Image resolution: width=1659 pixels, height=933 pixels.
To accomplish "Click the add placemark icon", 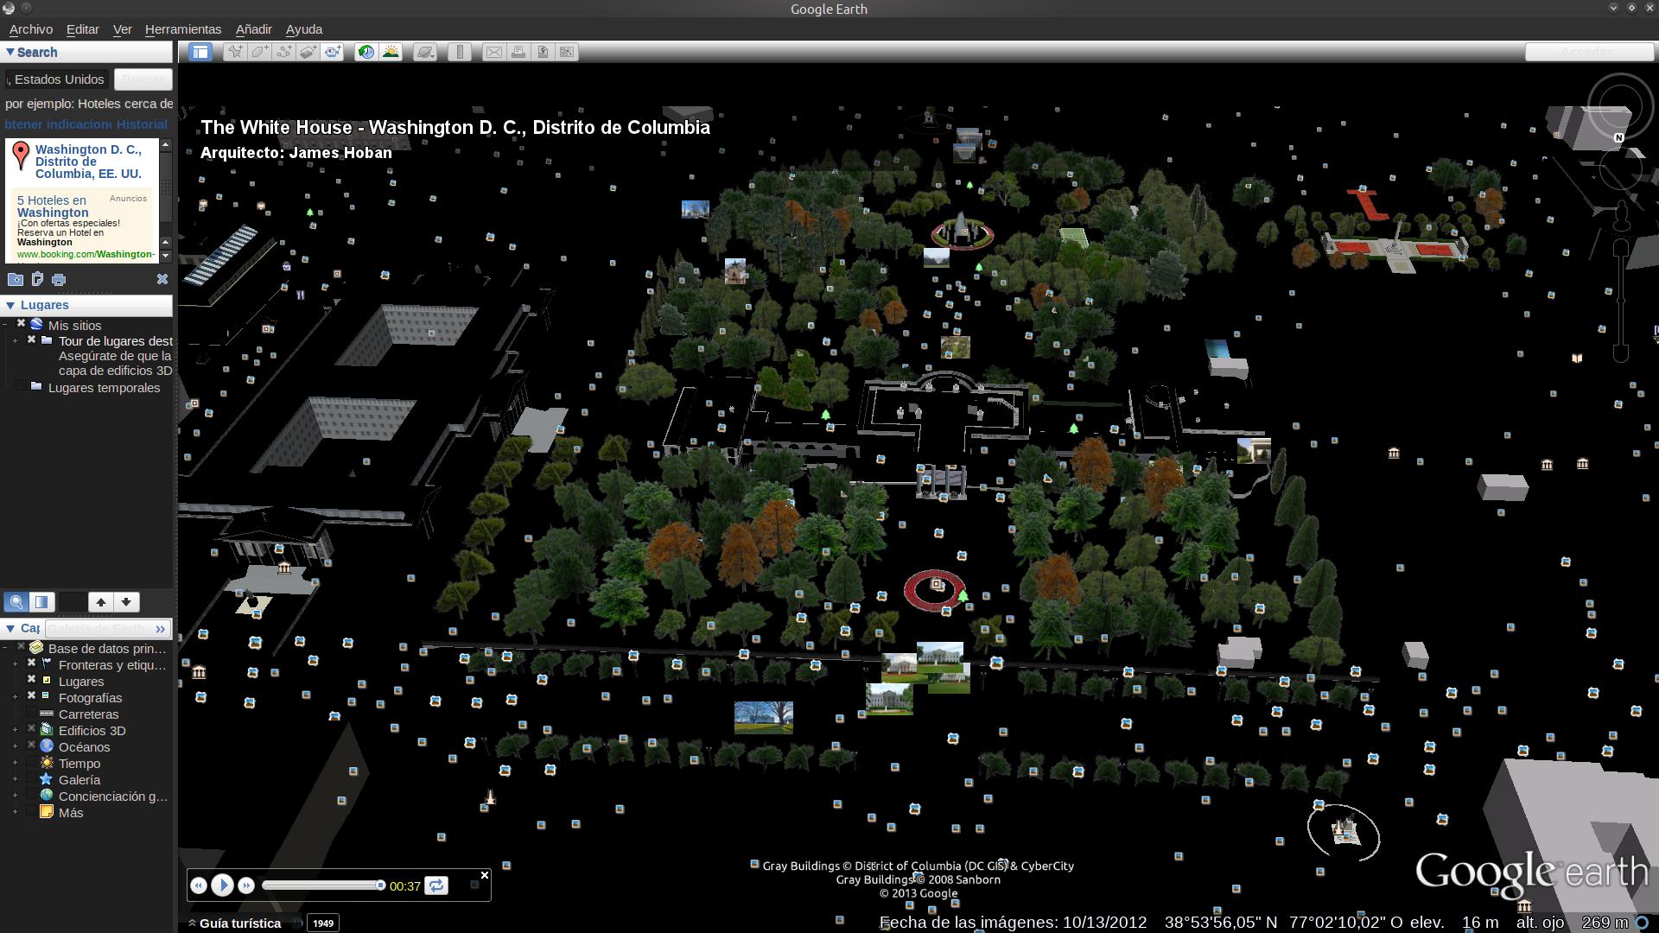I will (234, 52).
